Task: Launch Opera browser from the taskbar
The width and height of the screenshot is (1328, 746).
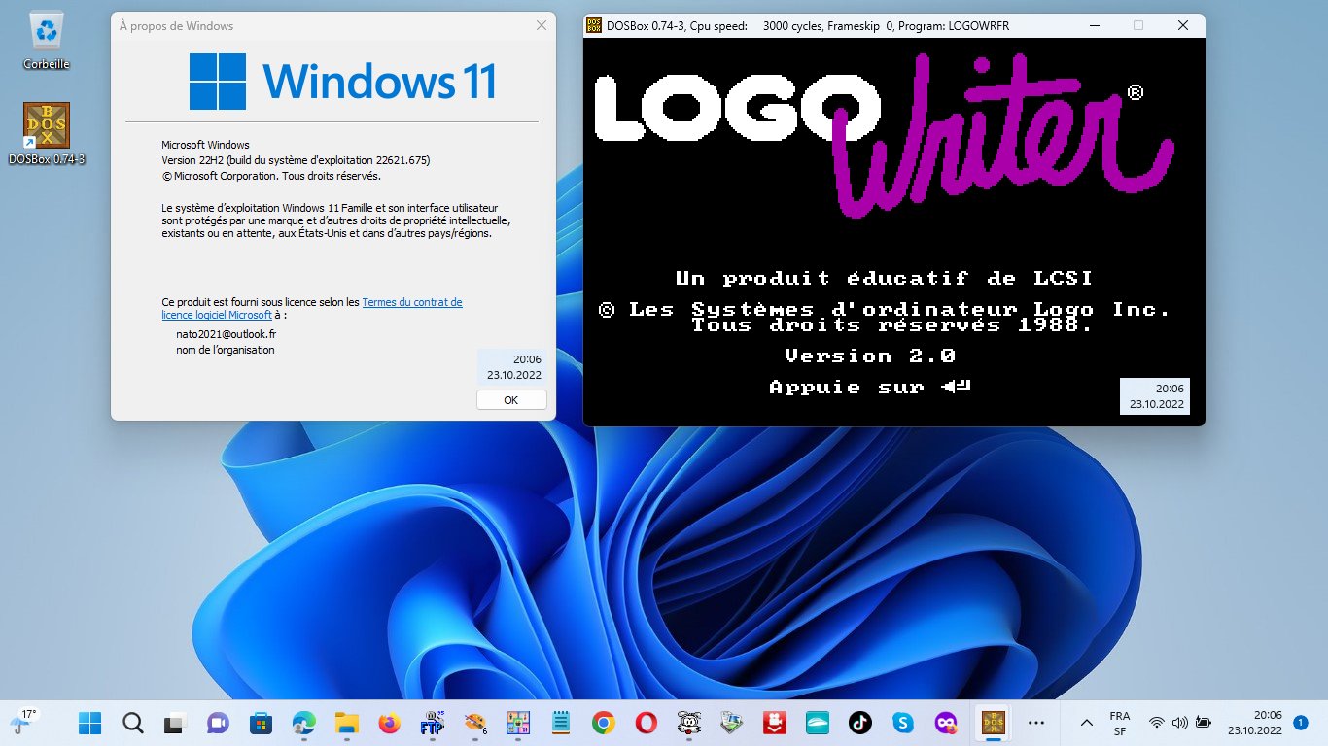Action: pyautogui.click(x=646, y=723)
